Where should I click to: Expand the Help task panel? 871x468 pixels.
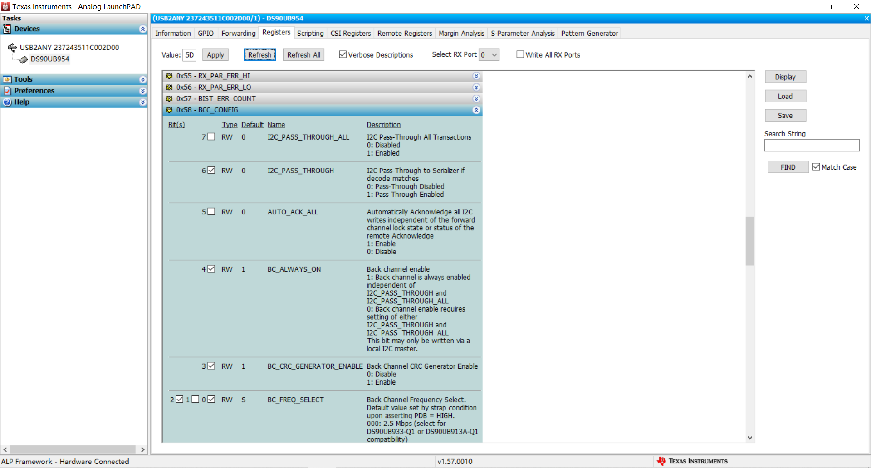[143, 102]
